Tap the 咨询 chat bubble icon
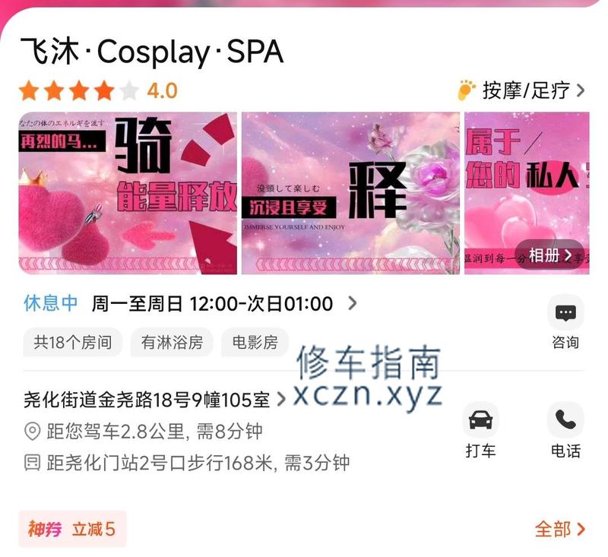 pyautogui.click(x=565, y=313)
